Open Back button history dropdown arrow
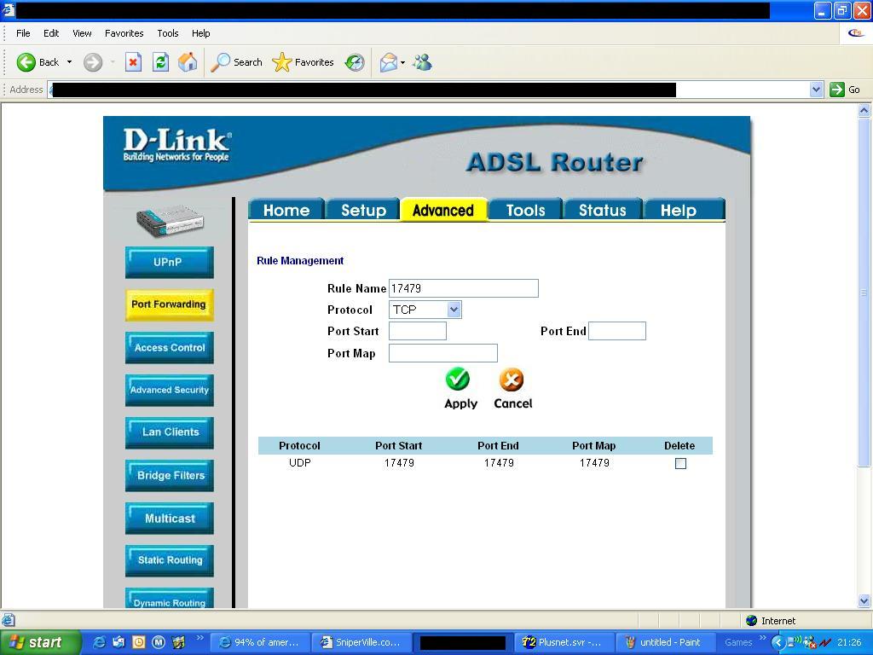Image resolution: width=873 pixels, height=655 pixels. click(69, 62)
